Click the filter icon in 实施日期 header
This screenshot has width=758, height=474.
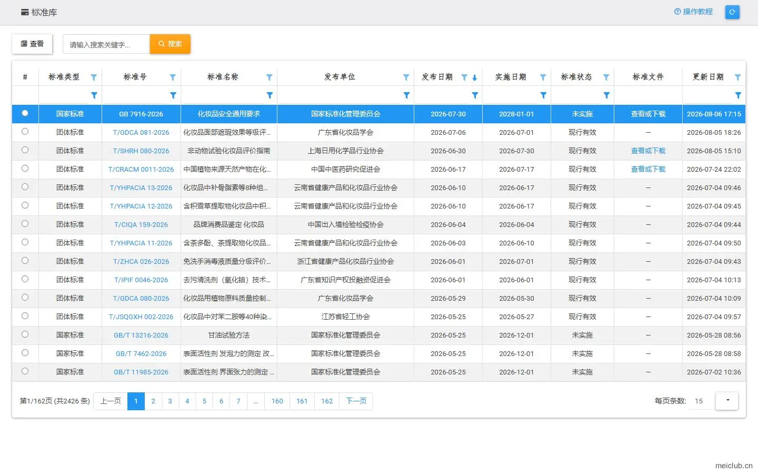[x=543, y=77]
